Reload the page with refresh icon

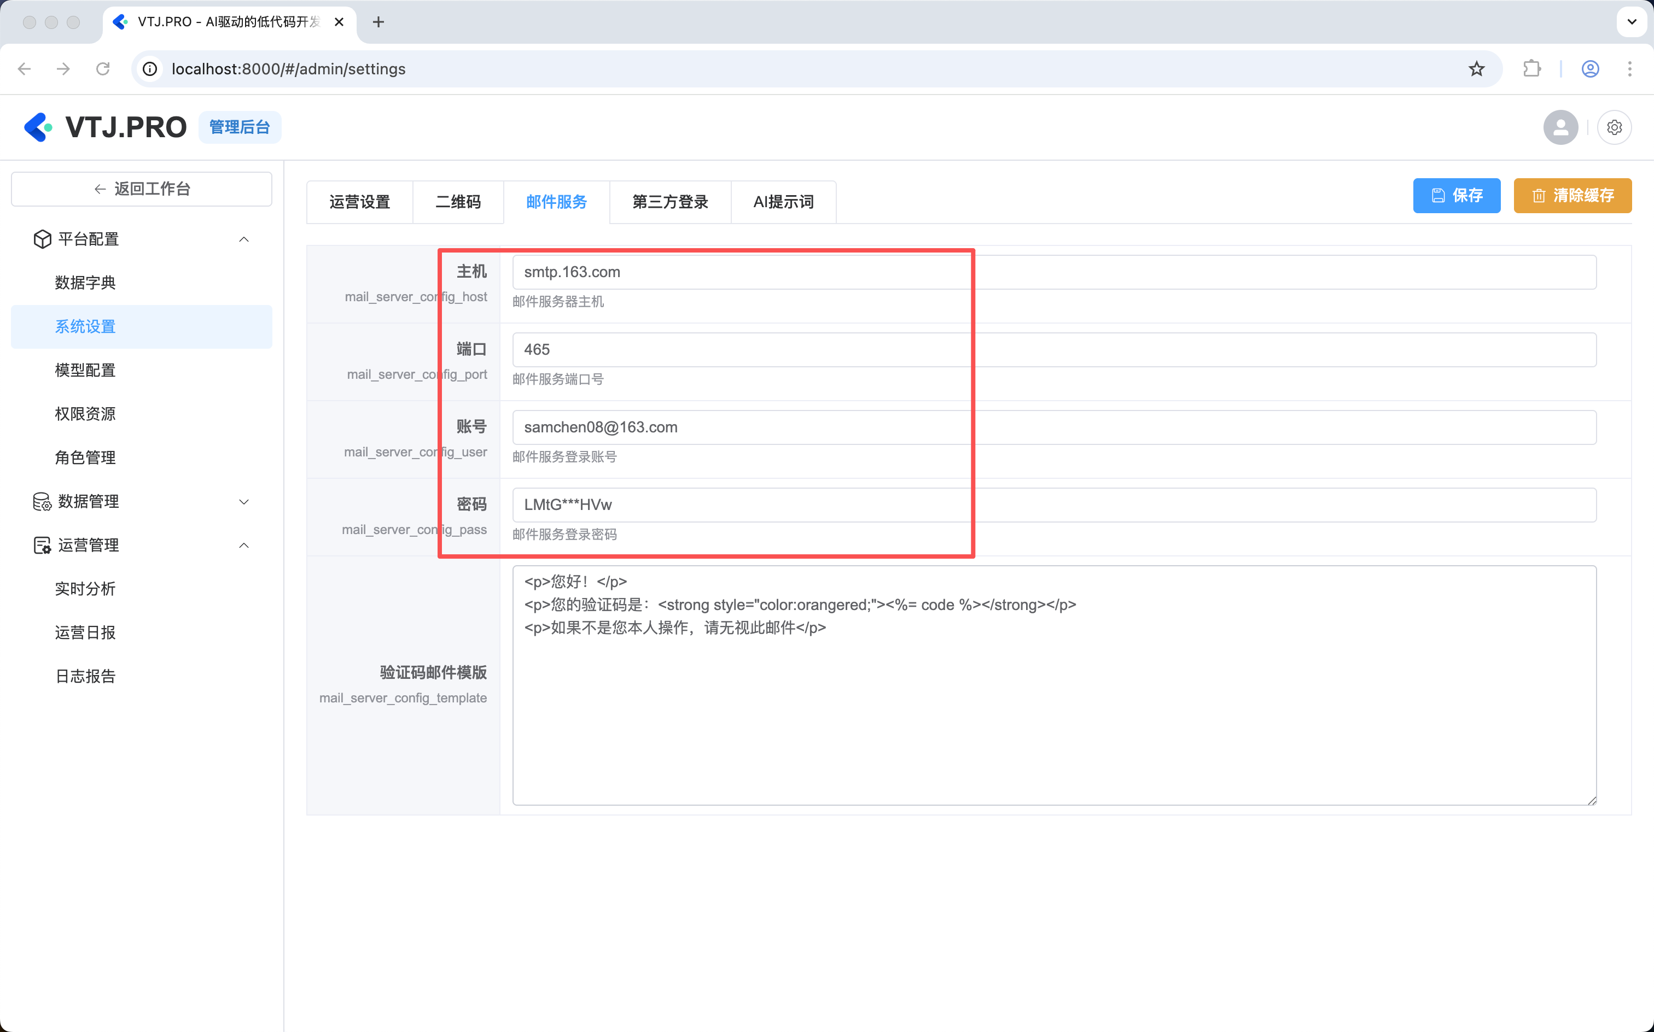coord(103,69)
